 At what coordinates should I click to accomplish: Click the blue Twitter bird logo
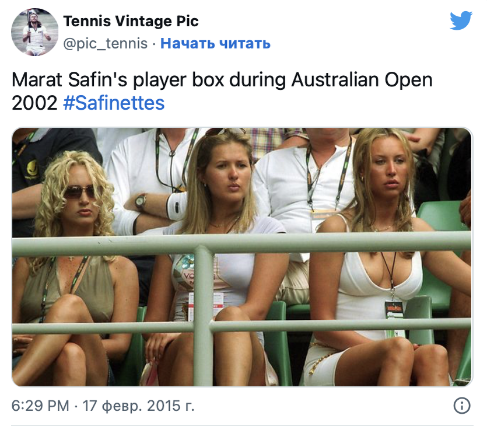(x=461, y=20)
